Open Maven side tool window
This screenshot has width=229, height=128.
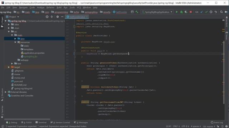point(226,36)
